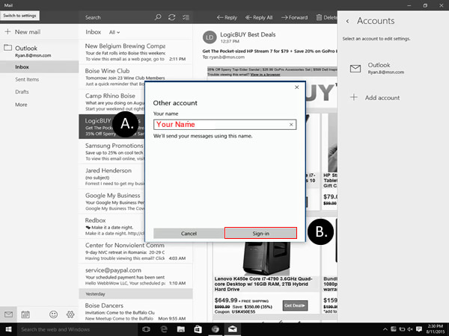Clear the Your name field with X

tap(292, 125)
